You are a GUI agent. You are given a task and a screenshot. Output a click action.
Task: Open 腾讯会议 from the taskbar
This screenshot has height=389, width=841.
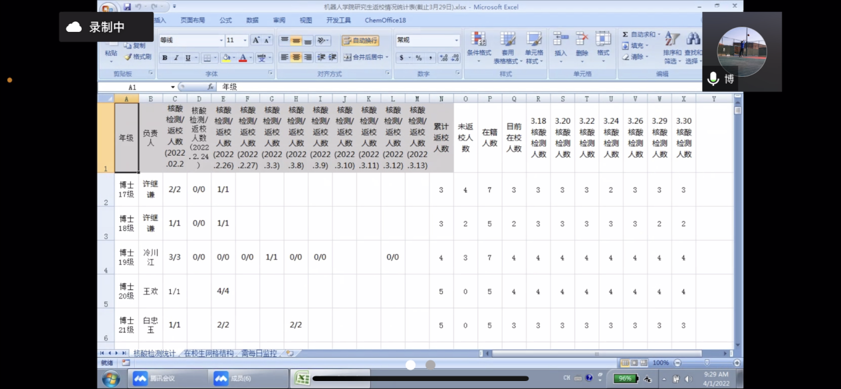click(155, 378)
